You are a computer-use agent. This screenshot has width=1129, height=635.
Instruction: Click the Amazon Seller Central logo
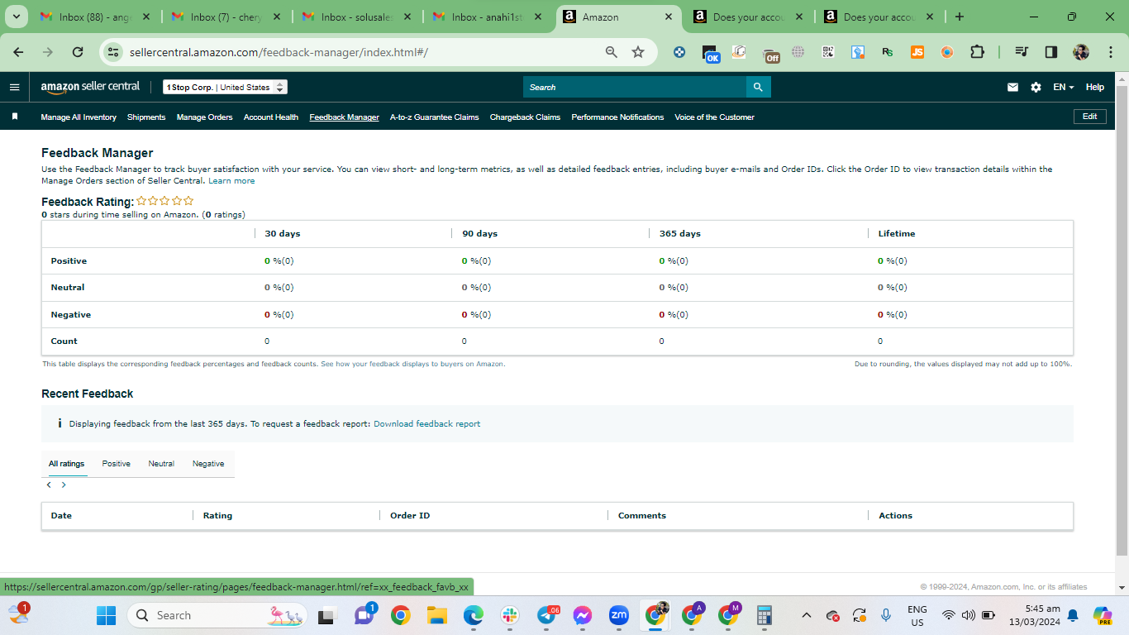click(90, 87)
